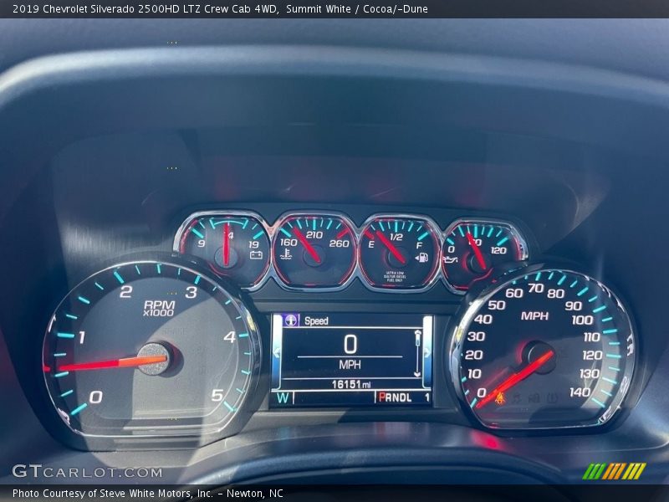Click the info icon beside Speed

point(291,320)
